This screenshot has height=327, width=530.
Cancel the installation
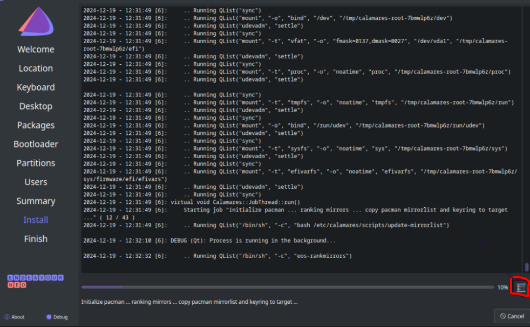point(512,316)
